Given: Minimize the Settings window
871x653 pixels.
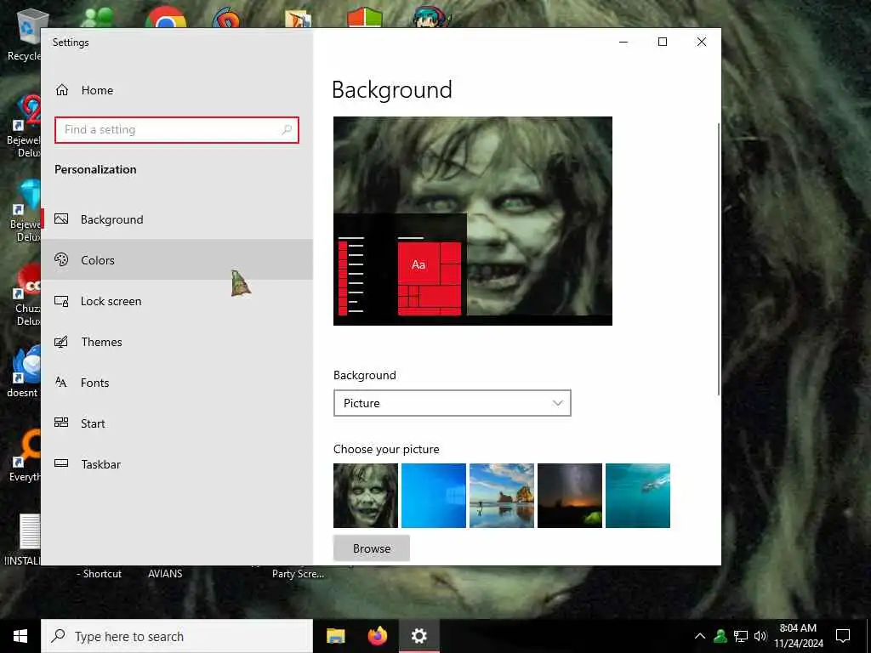Looking at the screenshot, I should pyautogui.click(x=623, y=42).
